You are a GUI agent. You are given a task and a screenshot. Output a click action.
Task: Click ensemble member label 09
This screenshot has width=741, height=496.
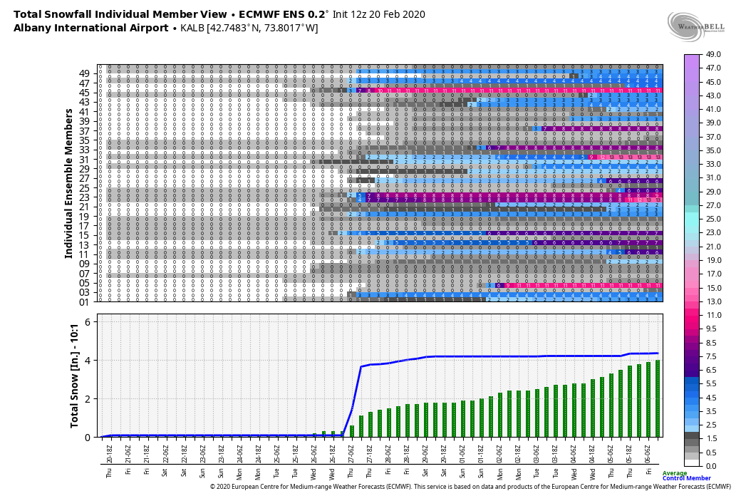point(85,264)
